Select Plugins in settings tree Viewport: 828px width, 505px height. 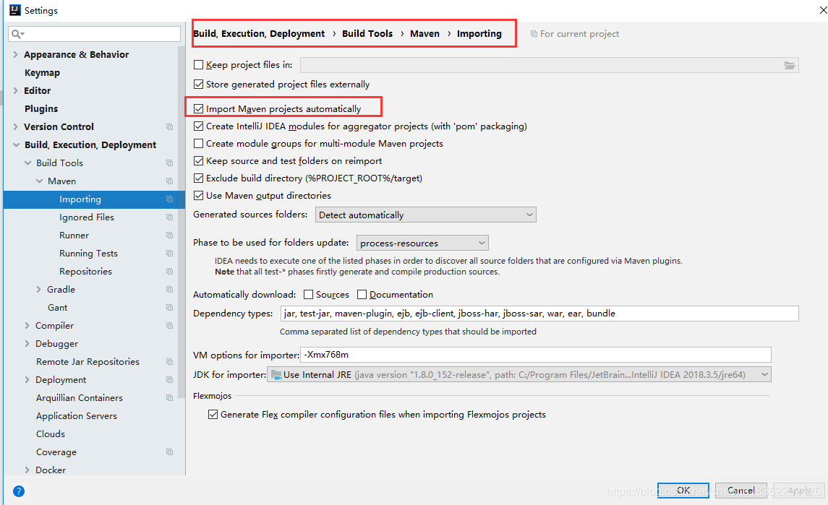pyautogui.click(x=41, y=108)
